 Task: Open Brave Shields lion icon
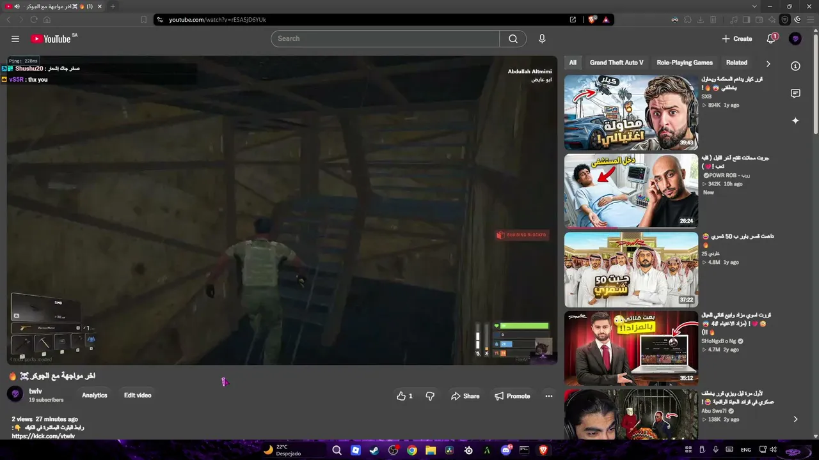click(592, 20)
